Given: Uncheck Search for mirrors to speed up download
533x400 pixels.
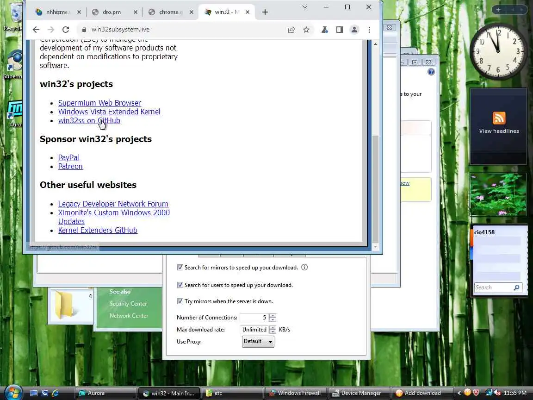Looking at the screenshot, I should pos(180,268).
